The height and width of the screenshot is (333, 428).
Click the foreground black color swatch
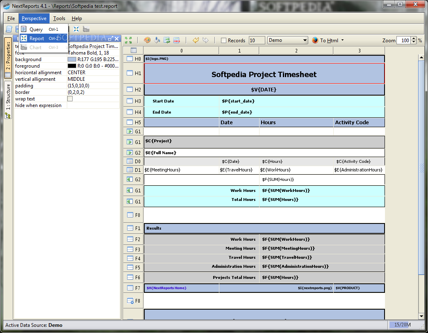tap(72, 66)
